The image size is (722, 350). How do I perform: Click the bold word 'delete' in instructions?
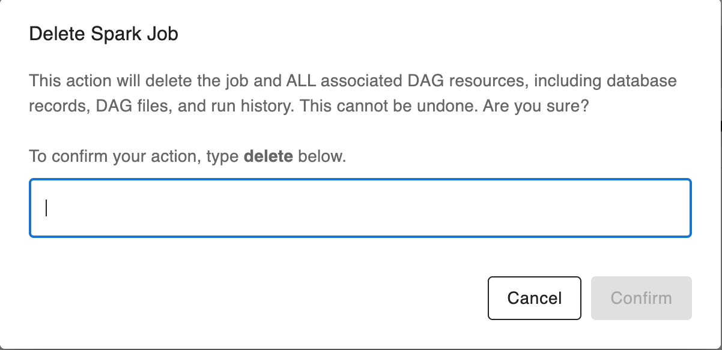tap(268, 157)
